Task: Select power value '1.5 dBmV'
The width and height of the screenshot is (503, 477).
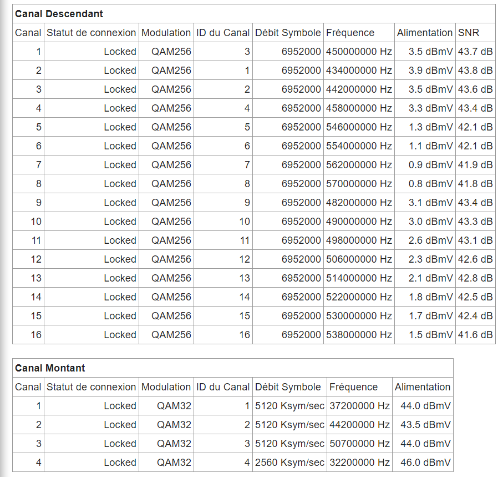Action: [430, 335]
